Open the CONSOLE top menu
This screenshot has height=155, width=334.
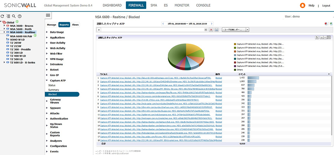pyautogui.click(x=203, y=5)
